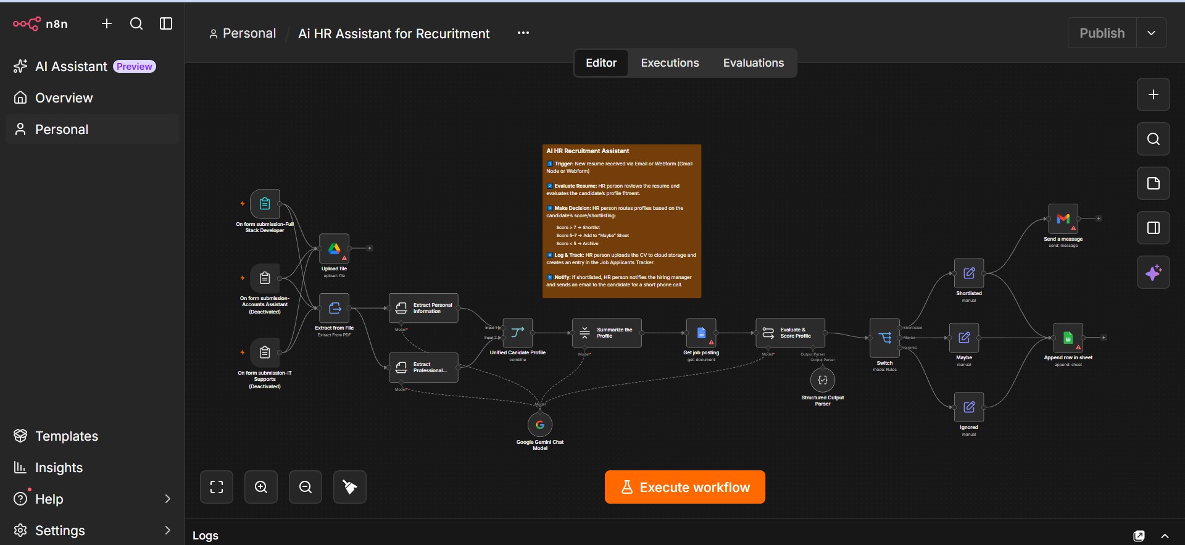Switch to the Executions tab
This screenshot has height=545, width=1185.
pyautogui.click(x=670, y=63)
